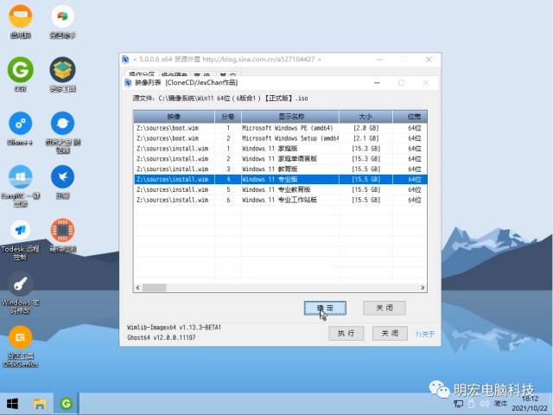Viewport: 553px width, 415px height.
Task: Sort by the 映像 column header
Action: (174, 117)
